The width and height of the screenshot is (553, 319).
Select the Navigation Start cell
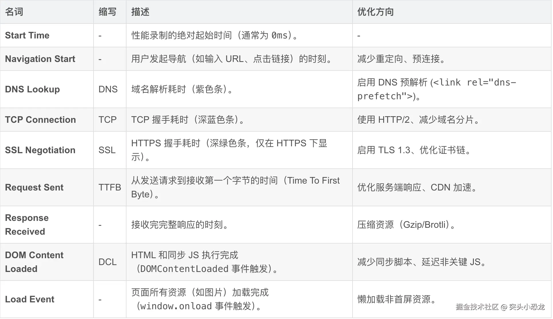40,59
